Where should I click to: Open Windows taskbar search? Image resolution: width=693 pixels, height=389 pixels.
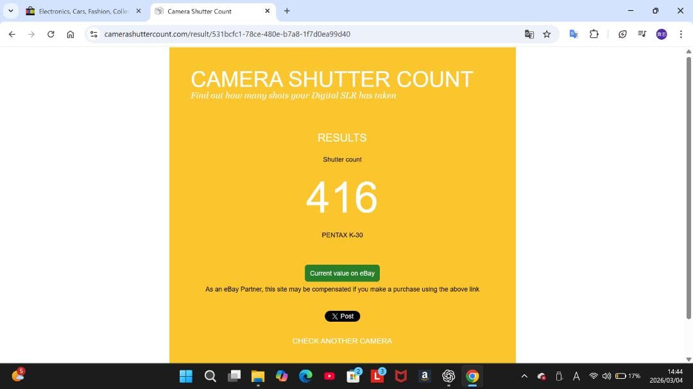click(x=210, y=376)
